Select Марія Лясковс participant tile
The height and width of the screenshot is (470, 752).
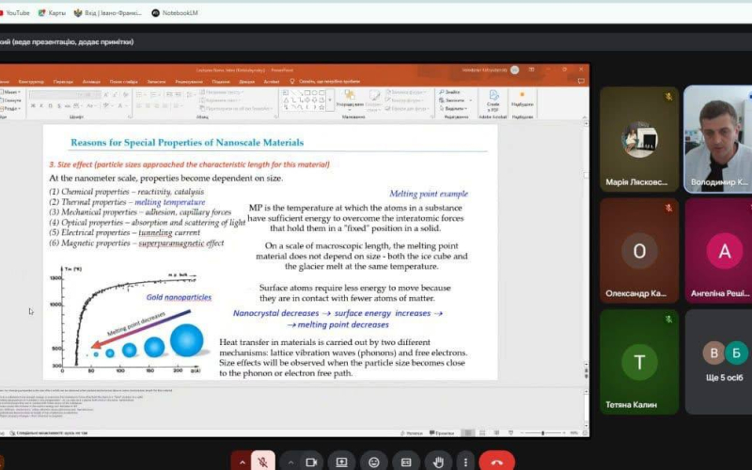pos(639,139)
